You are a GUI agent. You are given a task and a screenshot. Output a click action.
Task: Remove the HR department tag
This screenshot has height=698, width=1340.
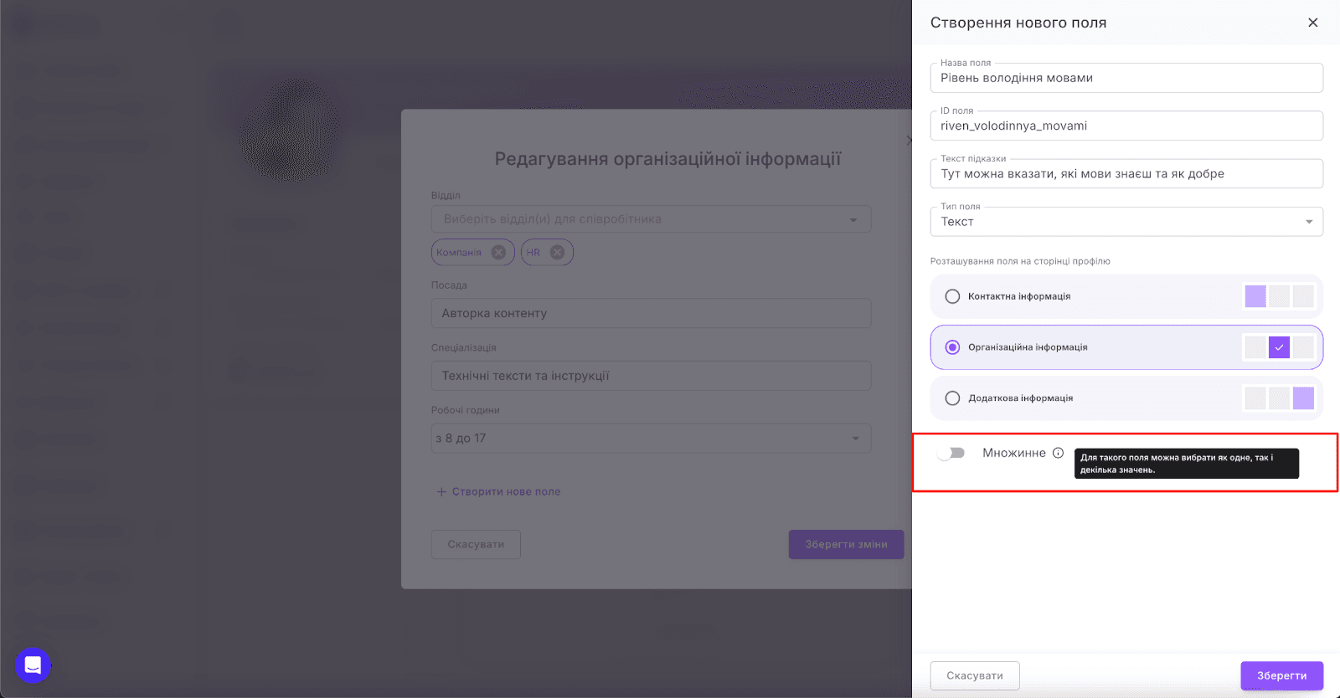click(557, 252)
